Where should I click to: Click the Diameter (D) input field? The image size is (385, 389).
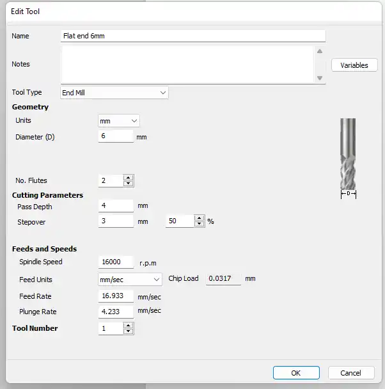pyautogui.click(x=116, y=136)
